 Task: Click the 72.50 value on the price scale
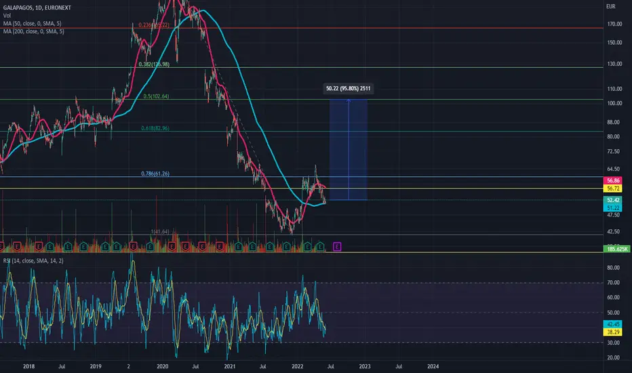(614, 151)
